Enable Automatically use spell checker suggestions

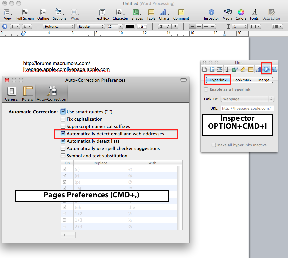tap(63, 148)
